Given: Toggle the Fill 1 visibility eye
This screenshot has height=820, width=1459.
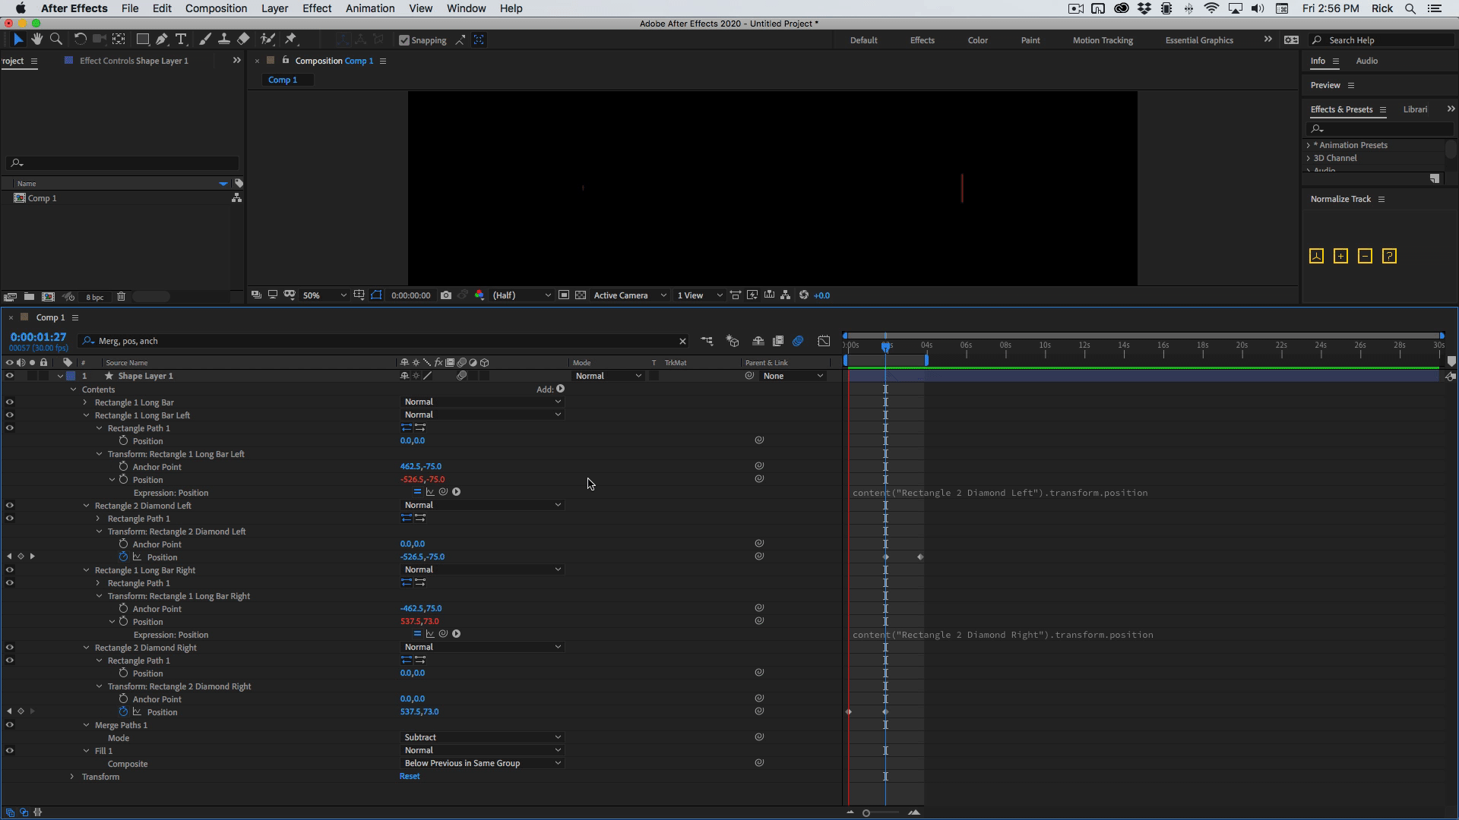Looking at the screenshot, I should tap(10, 751).
